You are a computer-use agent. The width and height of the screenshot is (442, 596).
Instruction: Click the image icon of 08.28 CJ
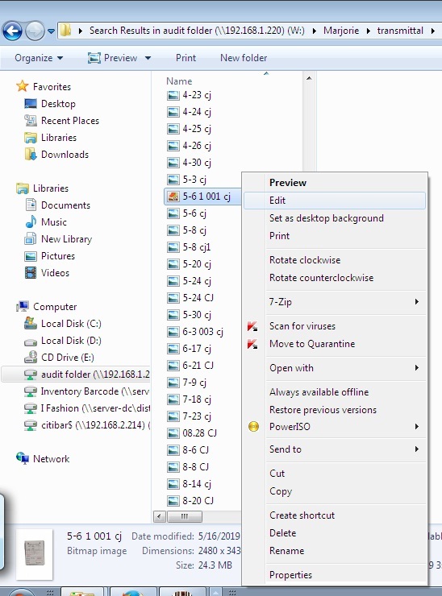(173, 433)
